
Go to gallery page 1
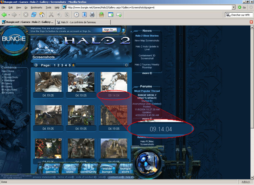55,65
